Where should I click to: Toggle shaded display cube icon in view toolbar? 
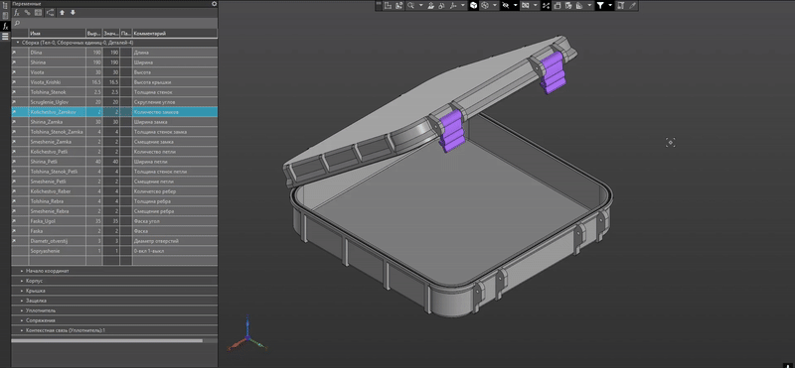coord(473,6)
